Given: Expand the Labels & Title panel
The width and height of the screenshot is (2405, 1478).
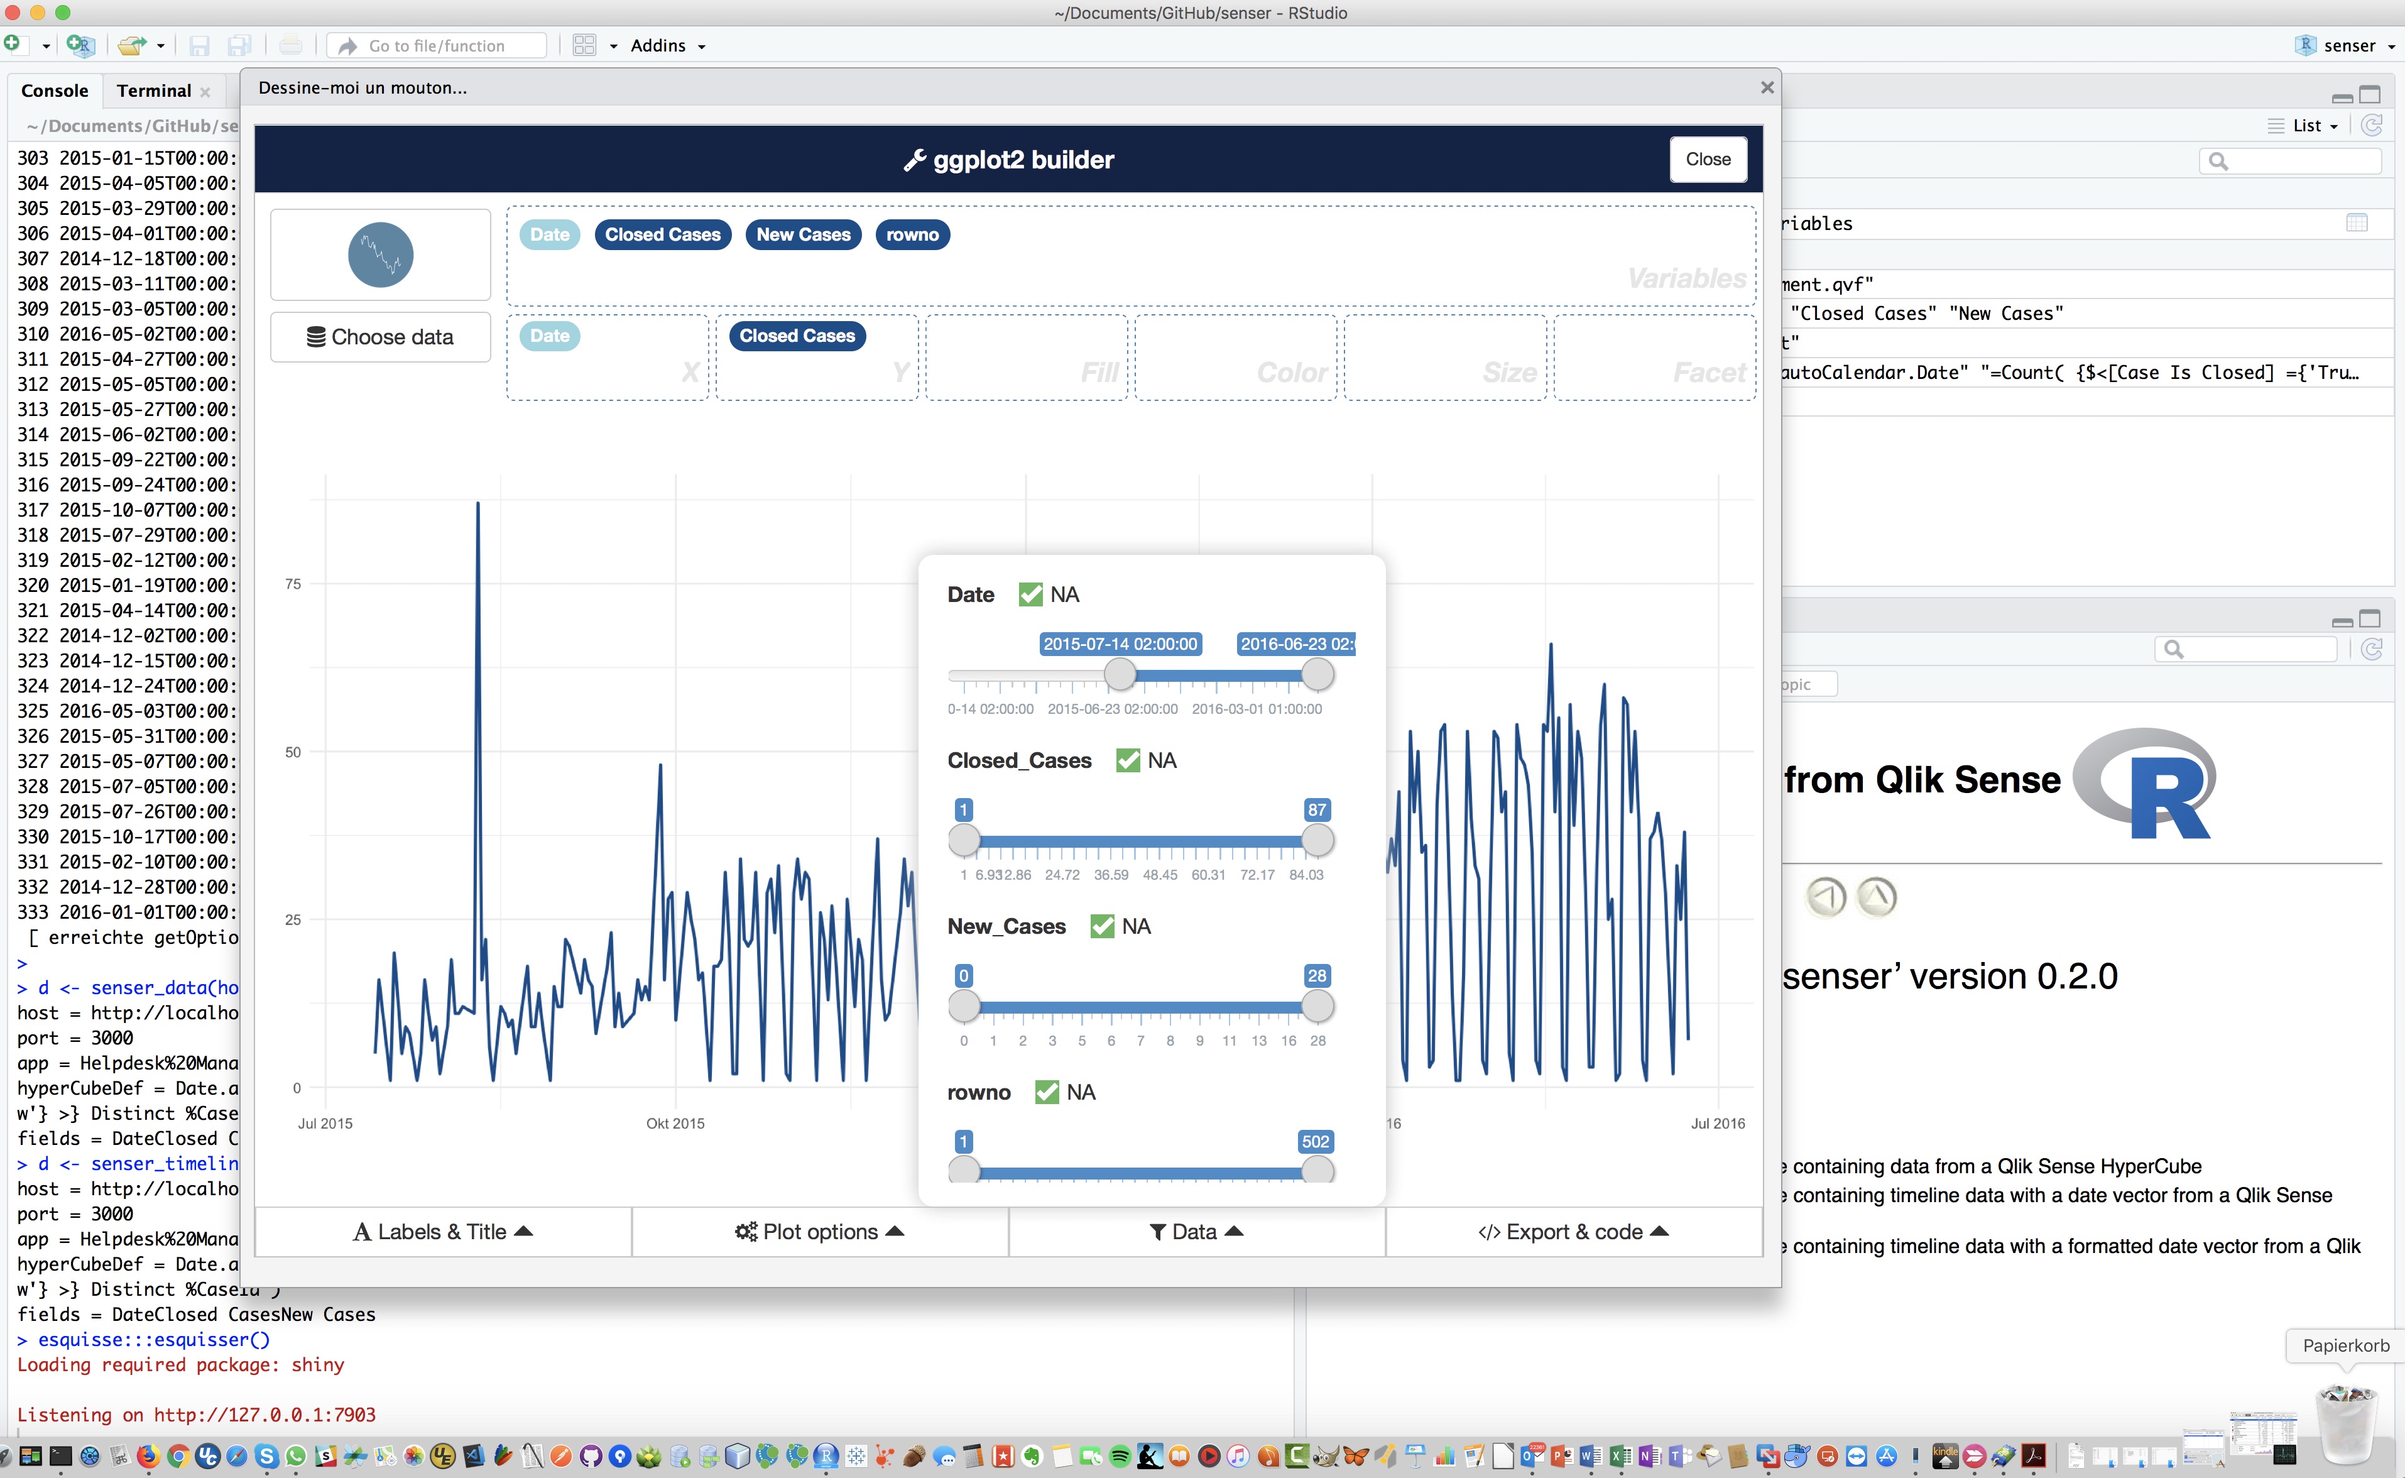Looking at the screenshot, I should tap(443, 1232).
